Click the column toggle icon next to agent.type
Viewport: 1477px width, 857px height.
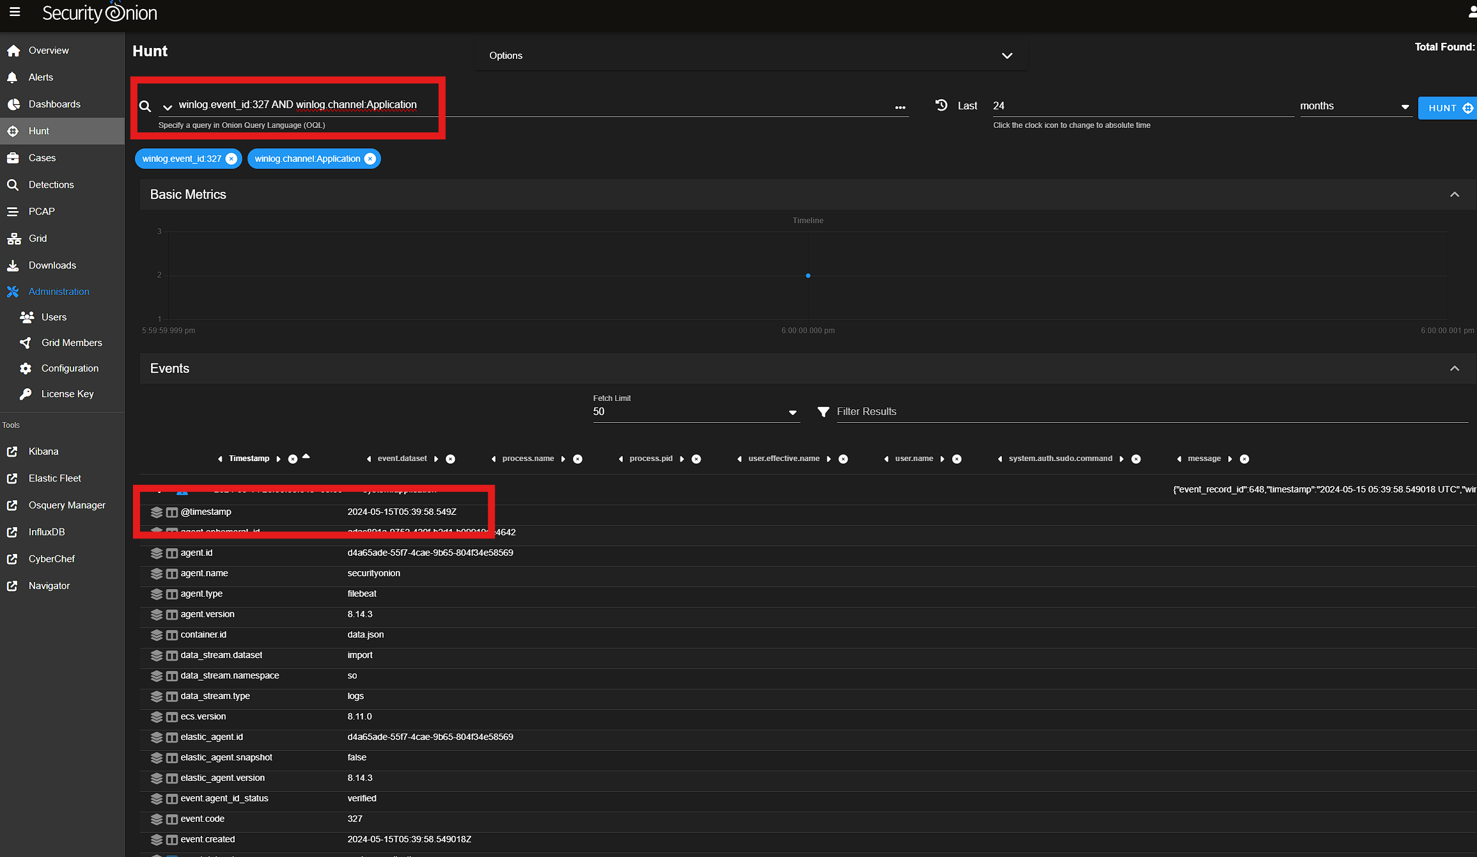tap(172, 594)
